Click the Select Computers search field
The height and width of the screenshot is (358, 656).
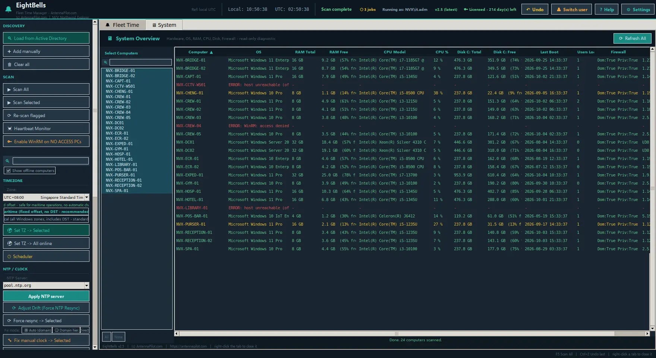(141, 62)
